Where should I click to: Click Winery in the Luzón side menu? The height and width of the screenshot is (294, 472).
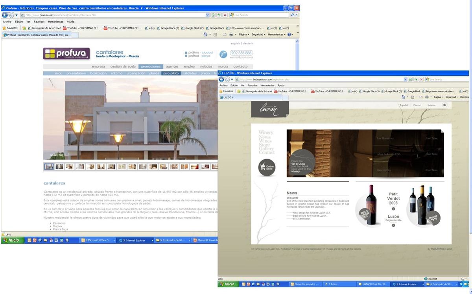click(265, 133)
